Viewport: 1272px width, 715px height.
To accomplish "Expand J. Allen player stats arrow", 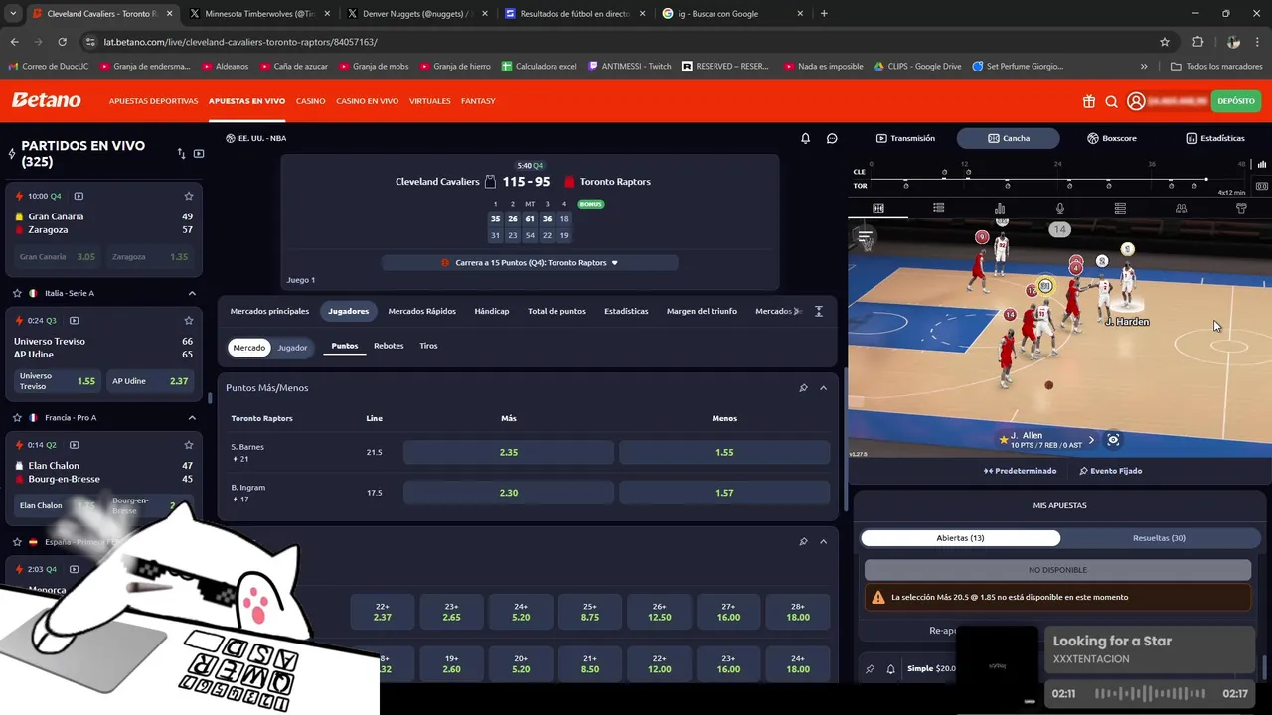I will click(1091, 440).
